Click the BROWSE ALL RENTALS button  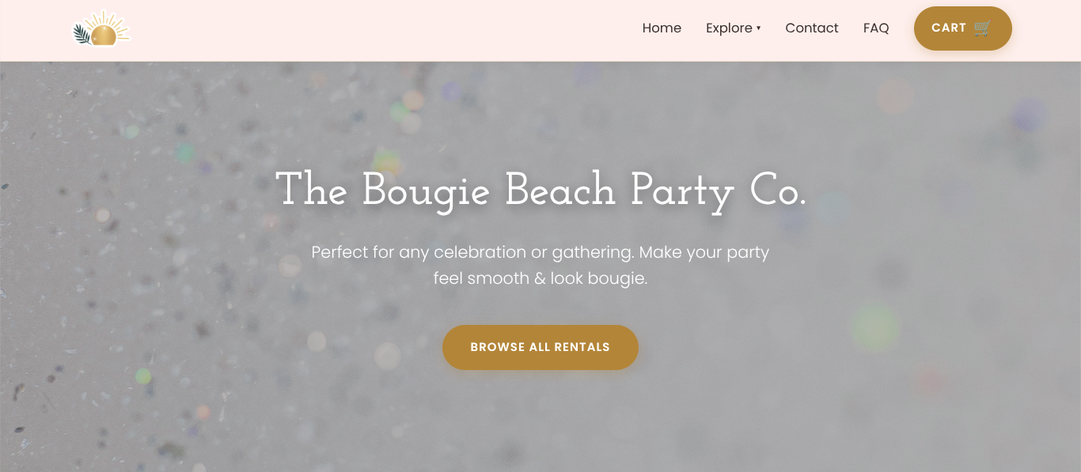click(x=540, y=347)
